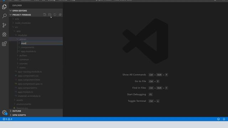Viewport: 228px width, 128px height.
Task: Open app.component.html file
Action: (29, 80)
